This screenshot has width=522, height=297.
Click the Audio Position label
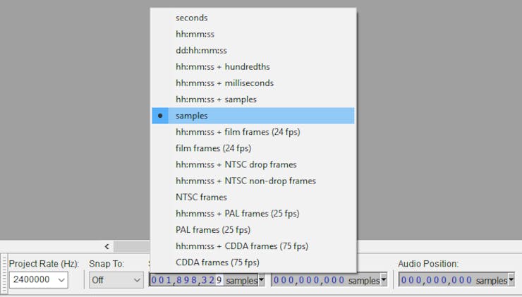coord(428,264)
